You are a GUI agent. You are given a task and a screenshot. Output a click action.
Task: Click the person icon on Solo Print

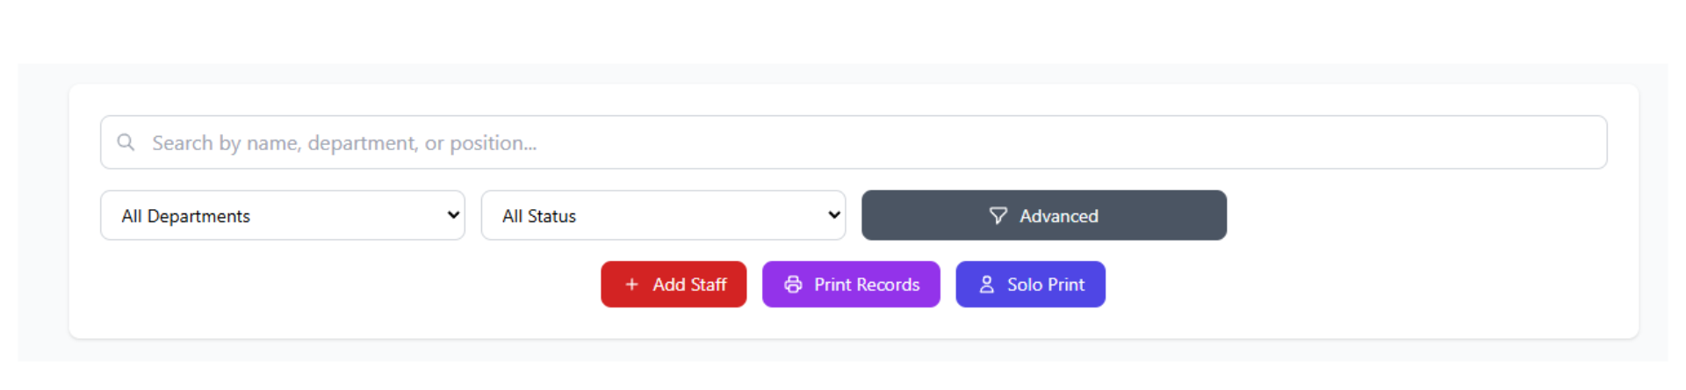(986, 285)
